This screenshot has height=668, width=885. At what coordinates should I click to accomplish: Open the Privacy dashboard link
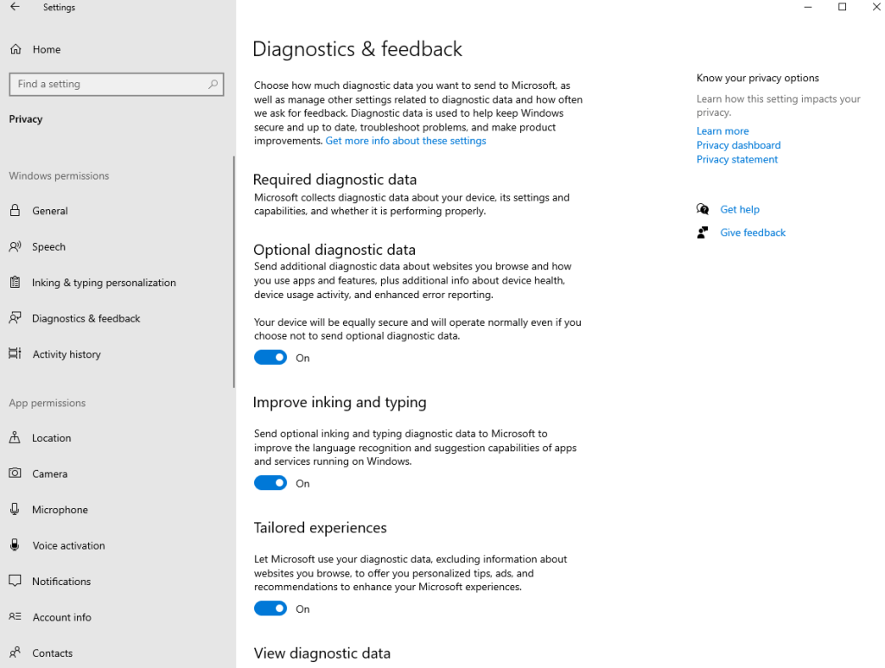[x=738, y=145]
